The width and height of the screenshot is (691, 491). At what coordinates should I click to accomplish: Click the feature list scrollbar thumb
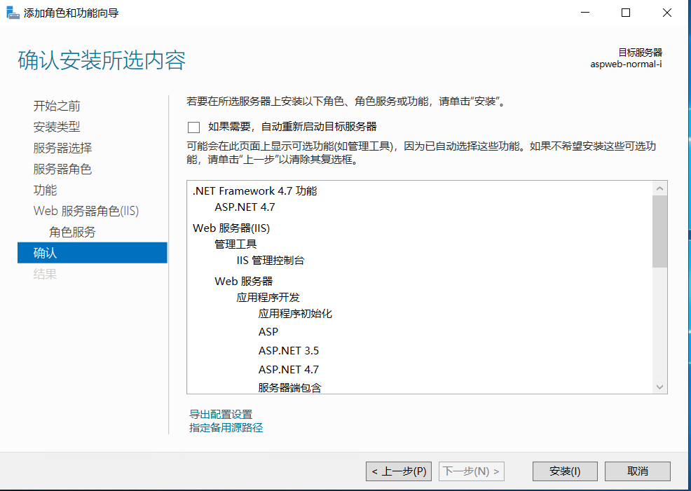click(659, 232)
